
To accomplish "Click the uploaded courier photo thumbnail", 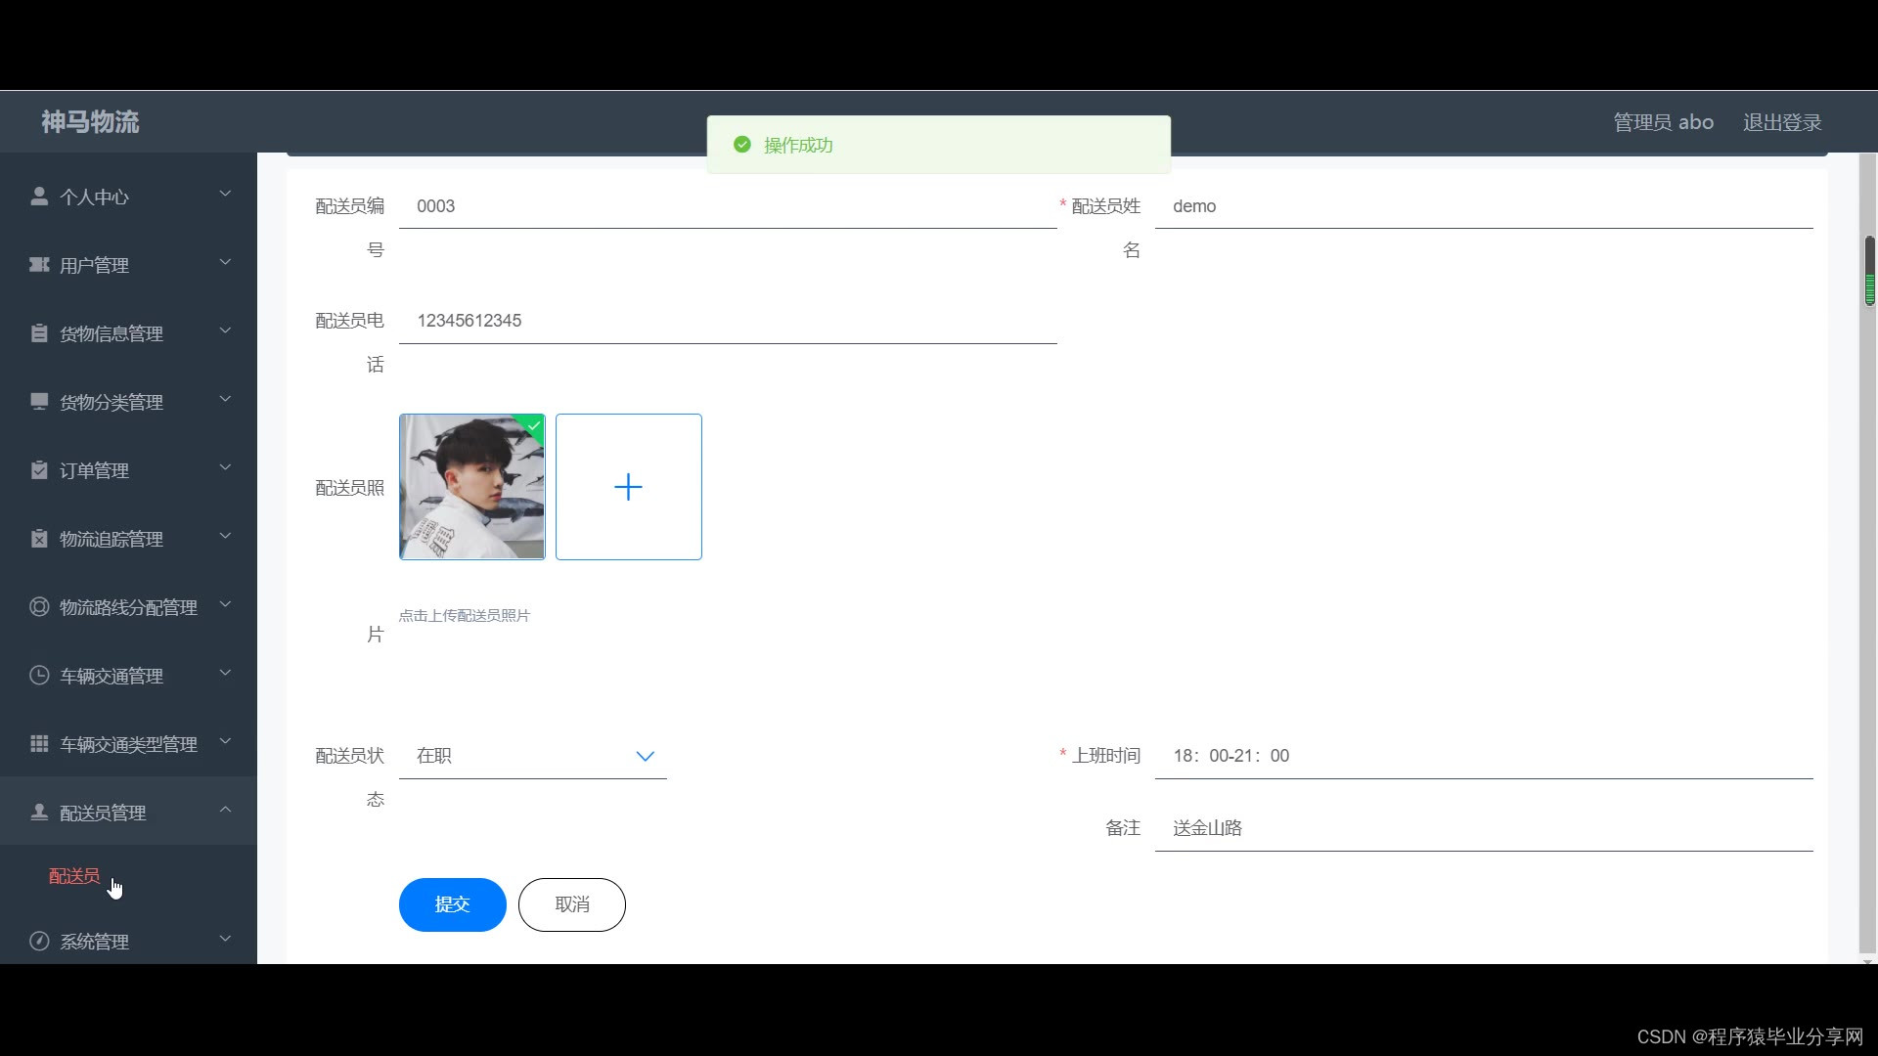I will 471,487.
